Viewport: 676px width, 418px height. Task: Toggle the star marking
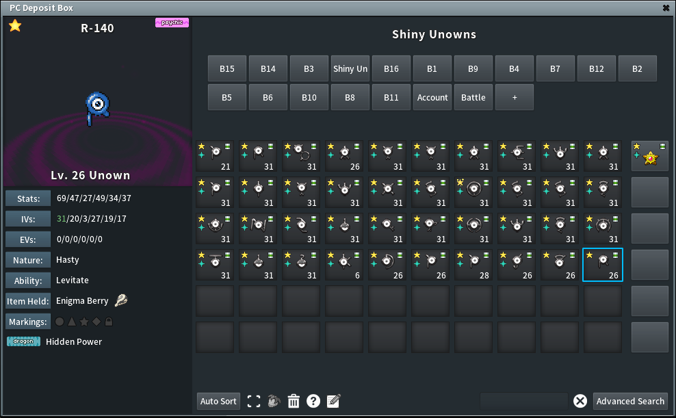click(85, 322)
